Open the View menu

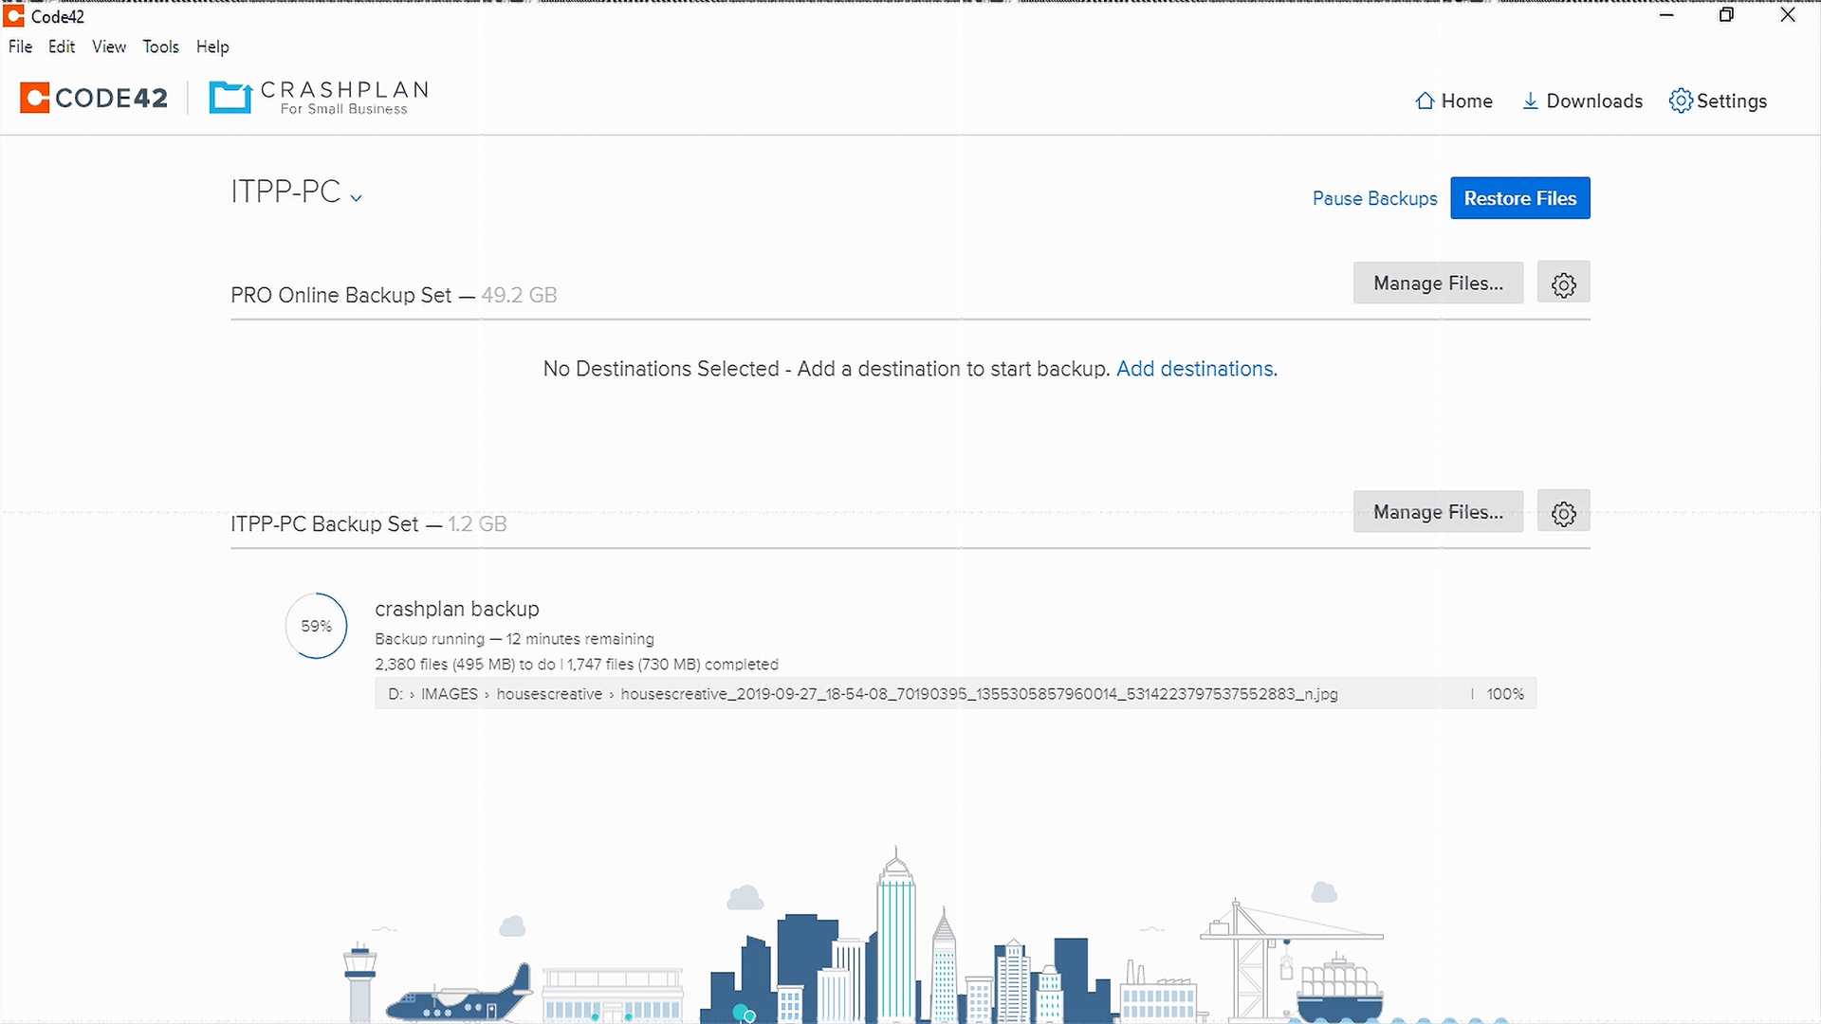pos(109,46)
